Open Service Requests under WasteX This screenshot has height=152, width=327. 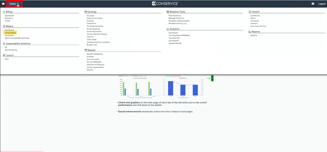(x=94, y=62)
